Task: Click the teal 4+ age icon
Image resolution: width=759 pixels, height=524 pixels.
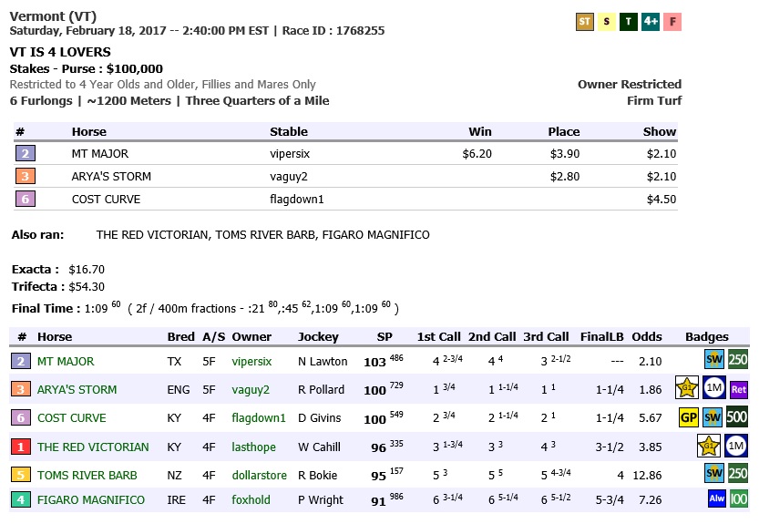Action: click(651, 22)
